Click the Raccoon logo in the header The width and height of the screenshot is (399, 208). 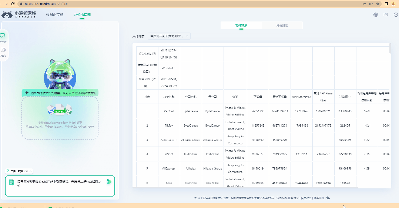pos(19,15)
